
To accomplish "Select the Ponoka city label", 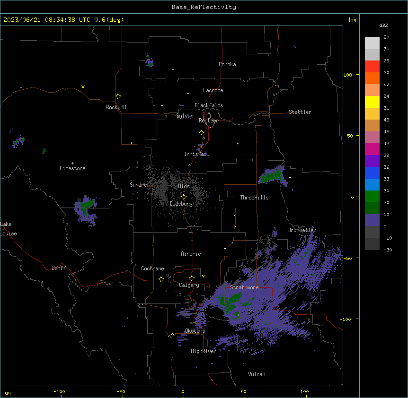I will (x=227, y=64).
